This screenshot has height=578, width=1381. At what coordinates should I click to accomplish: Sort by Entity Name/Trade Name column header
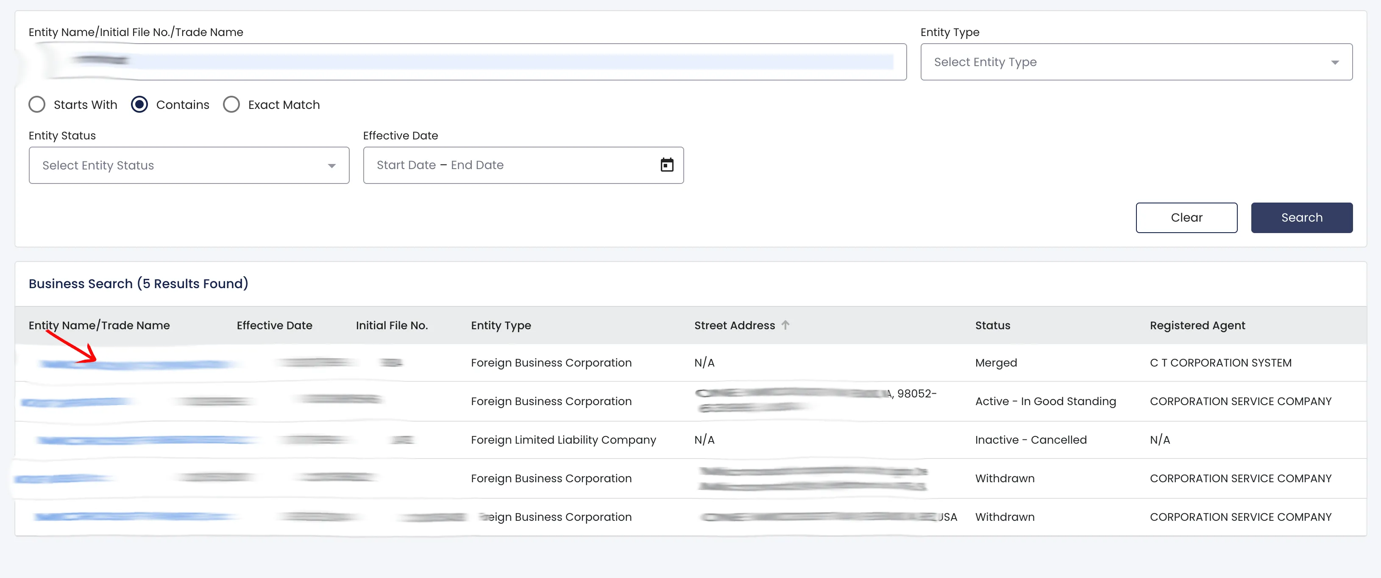[99, 325]
